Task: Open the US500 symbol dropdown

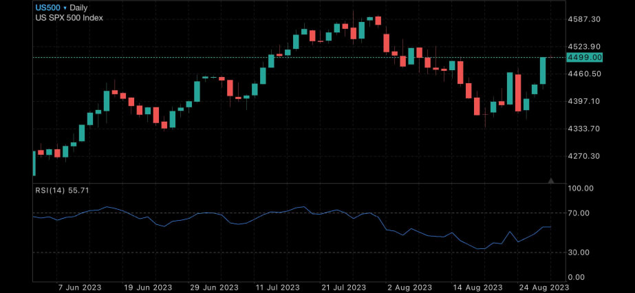Action: [51, 8]
